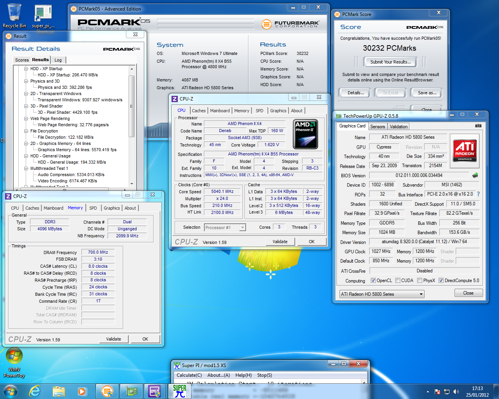Click the AMD Phenom II logo in CPU-Z
Screen dimensions: 499x399
click(306, 134)
